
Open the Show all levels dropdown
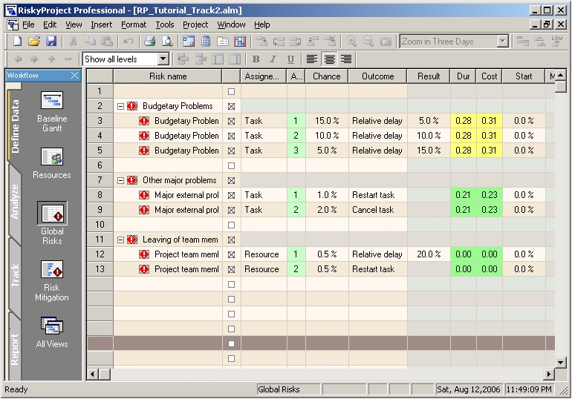coord(163,59)
